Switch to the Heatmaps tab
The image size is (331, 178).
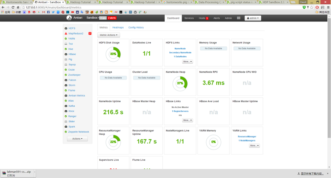pyautogui.click(x=118, y=28)
